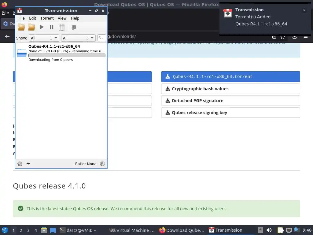
Task: Open file manager from taskbar
Action: click(x=44, y=230)
